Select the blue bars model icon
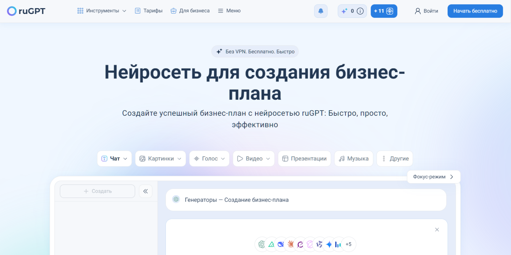The image size is (511, 255). point(338,244)
